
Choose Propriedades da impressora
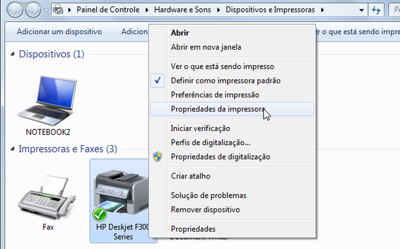pyautogui.click(x=218, y=109)
